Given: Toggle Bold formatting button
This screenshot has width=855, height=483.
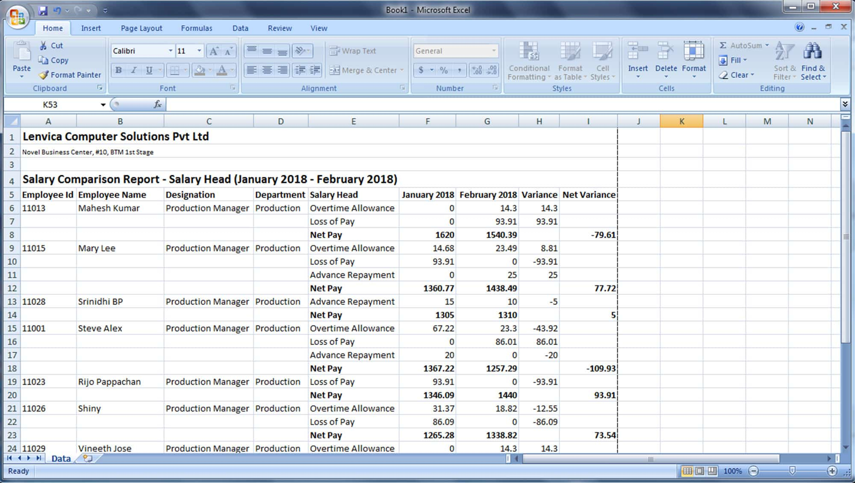Looking at the screenshot, I should point(118,70).
